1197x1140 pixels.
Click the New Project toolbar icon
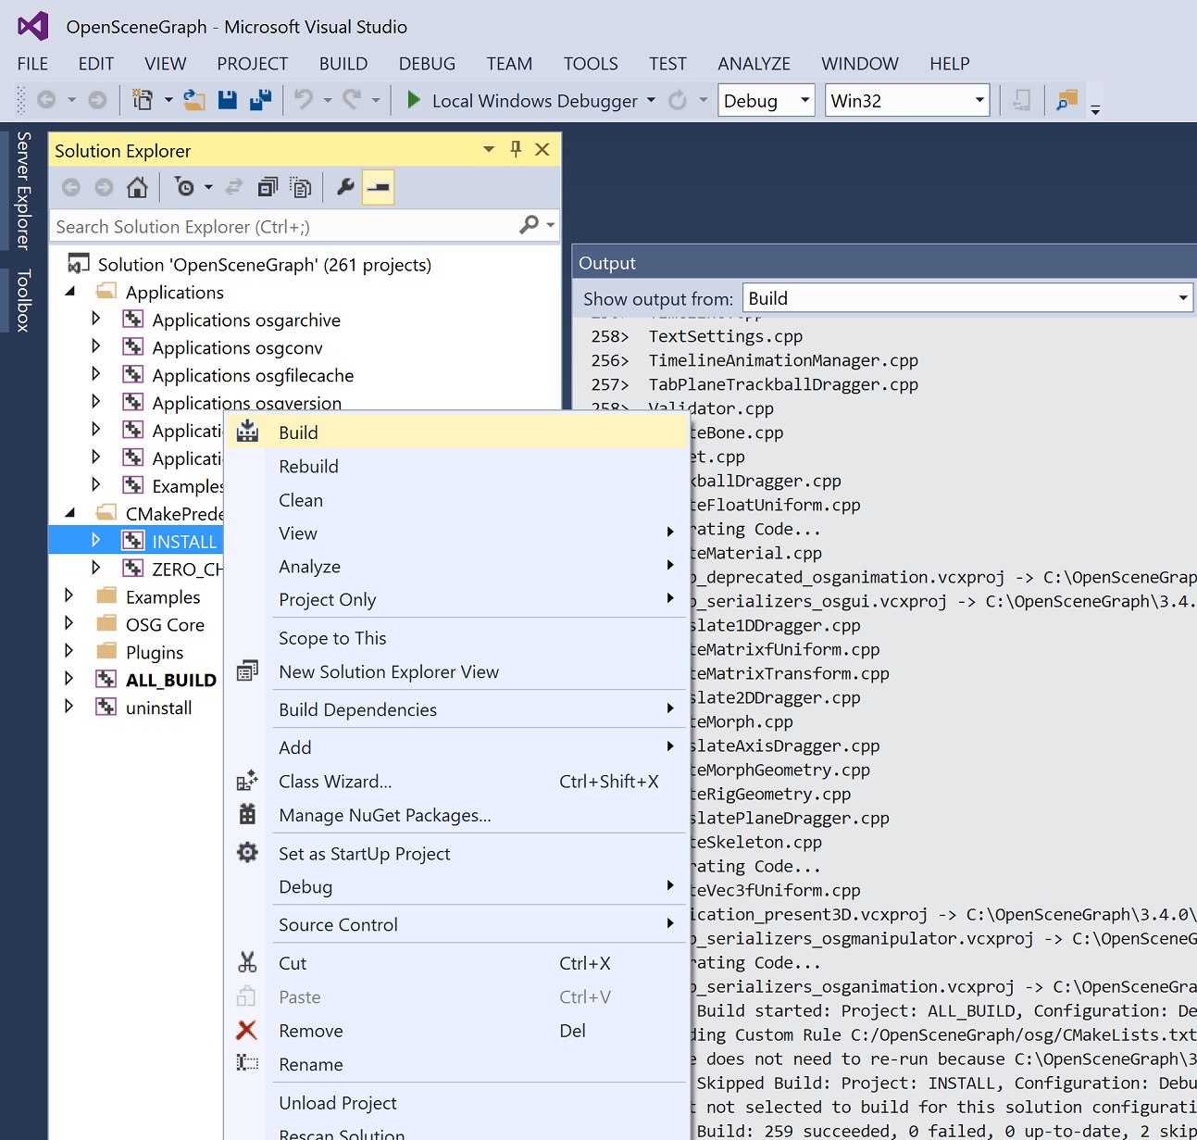pyautogui.click(x=143, y=100)
